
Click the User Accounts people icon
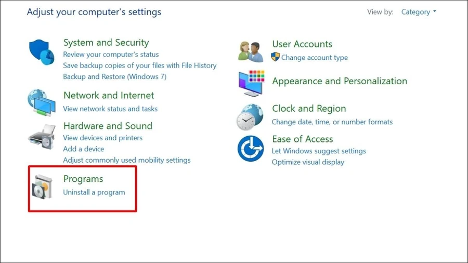coord(251,51)
